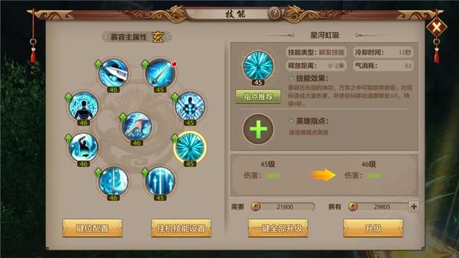
Task: Click the 慕容主属性 attribute label
Action: pos(129,37)
